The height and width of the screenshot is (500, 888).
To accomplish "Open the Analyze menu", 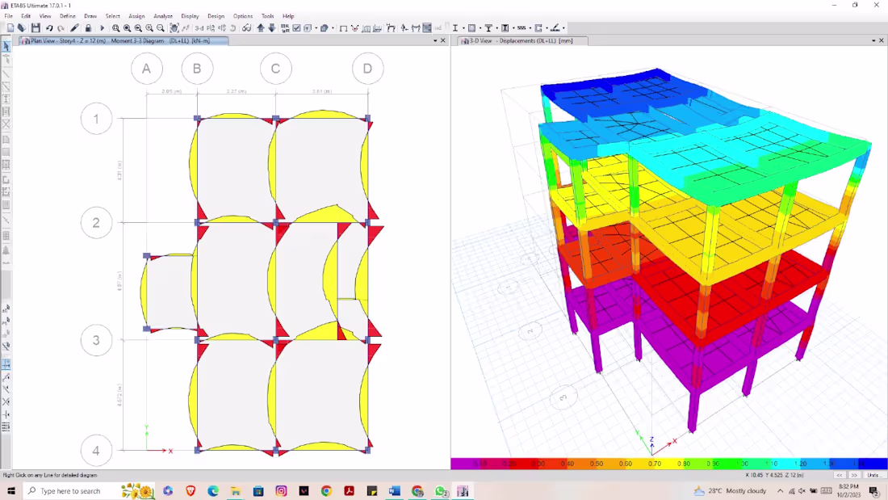I will pyautogui.click(x=163, y=15).
